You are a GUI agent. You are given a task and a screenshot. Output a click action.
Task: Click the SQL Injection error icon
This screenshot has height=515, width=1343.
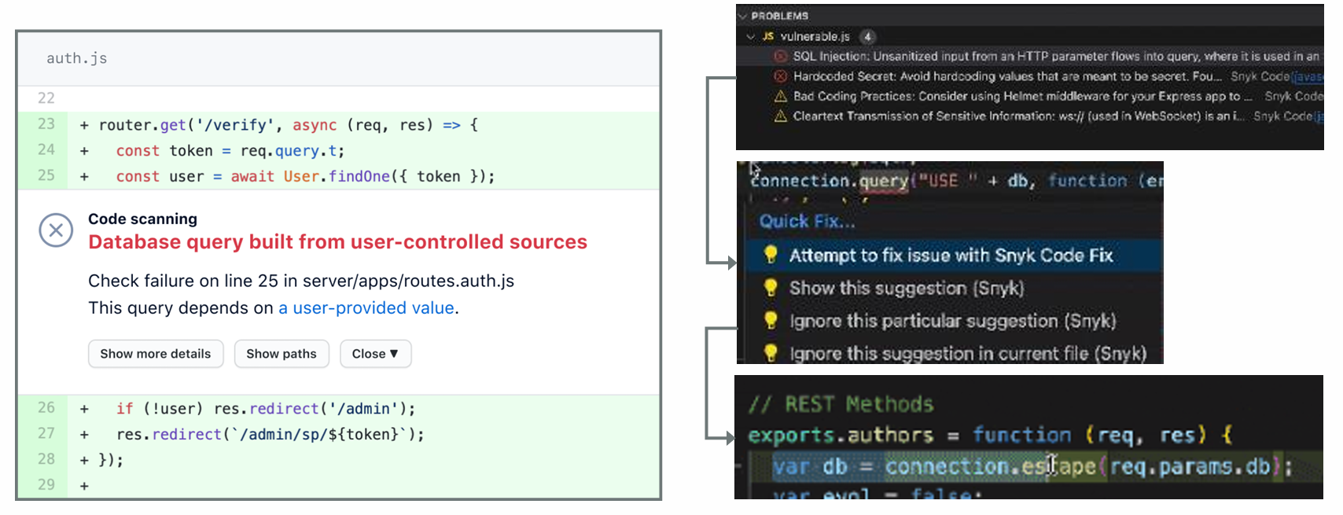pyautogui.click(x=781, y=57)
